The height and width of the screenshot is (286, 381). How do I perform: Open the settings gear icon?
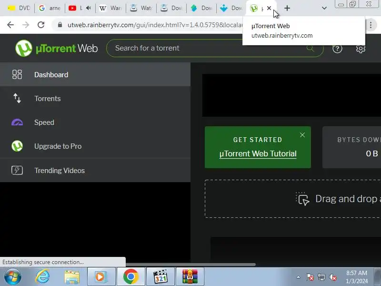coord(361,49)
